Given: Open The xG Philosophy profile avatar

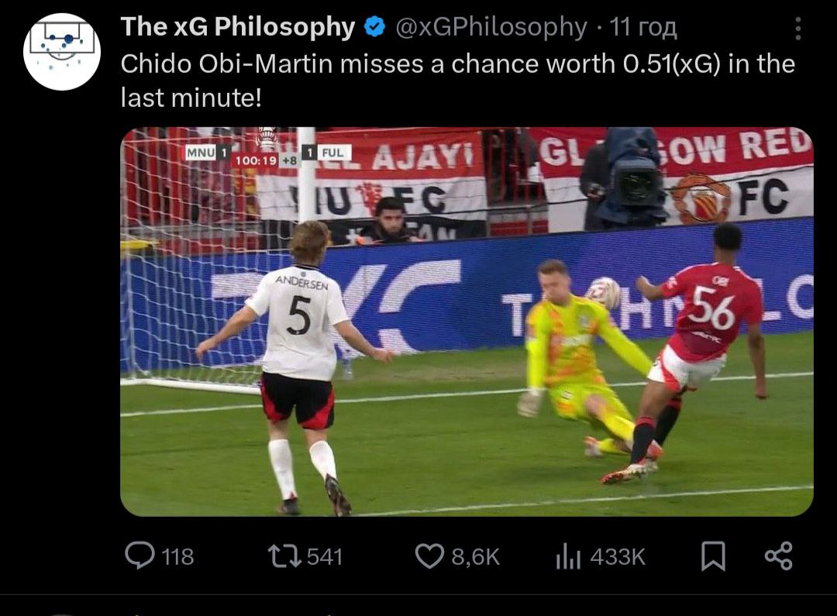Looking at the screenshot, I should 62,51.
